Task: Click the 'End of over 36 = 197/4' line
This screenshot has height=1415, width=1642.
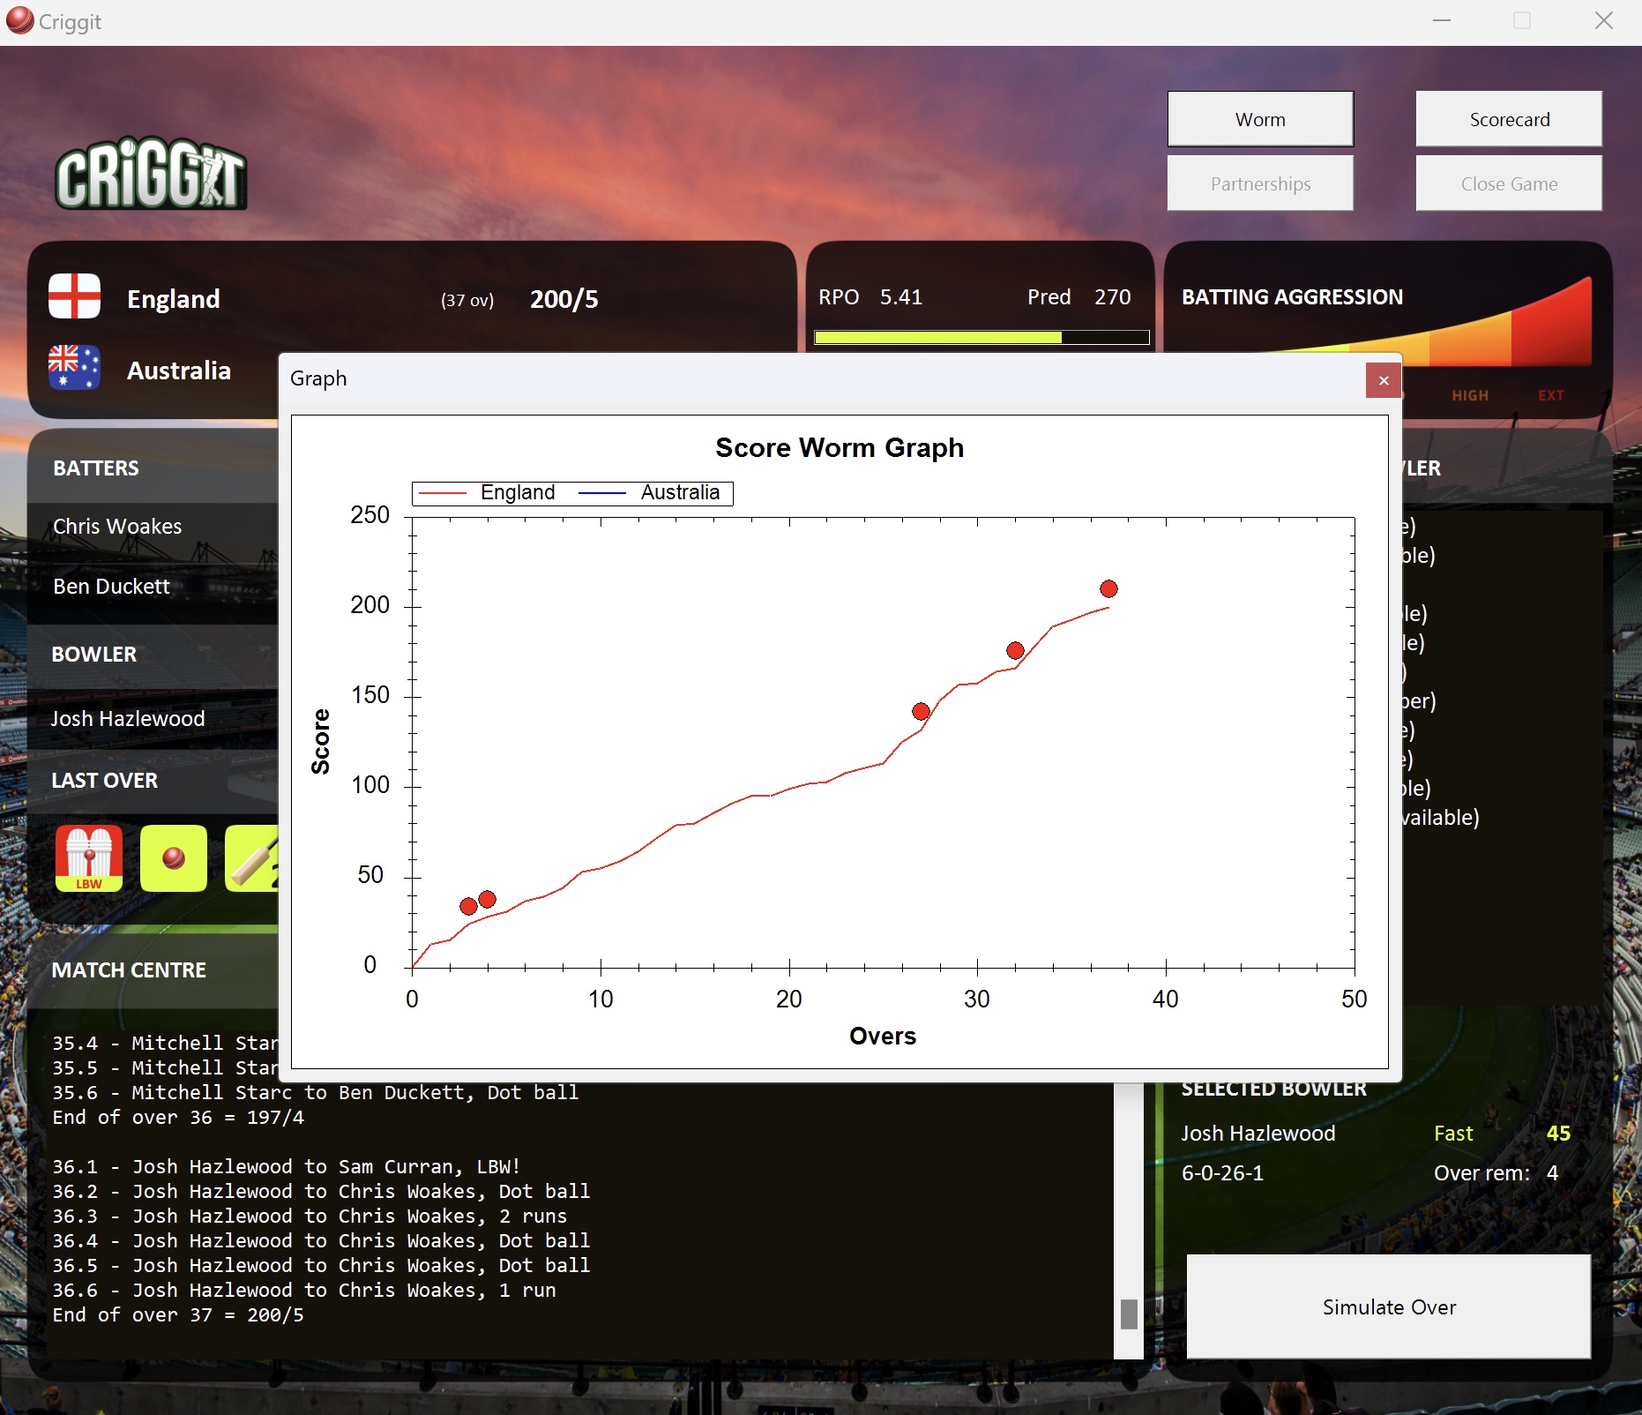Action: point(178,1117)
